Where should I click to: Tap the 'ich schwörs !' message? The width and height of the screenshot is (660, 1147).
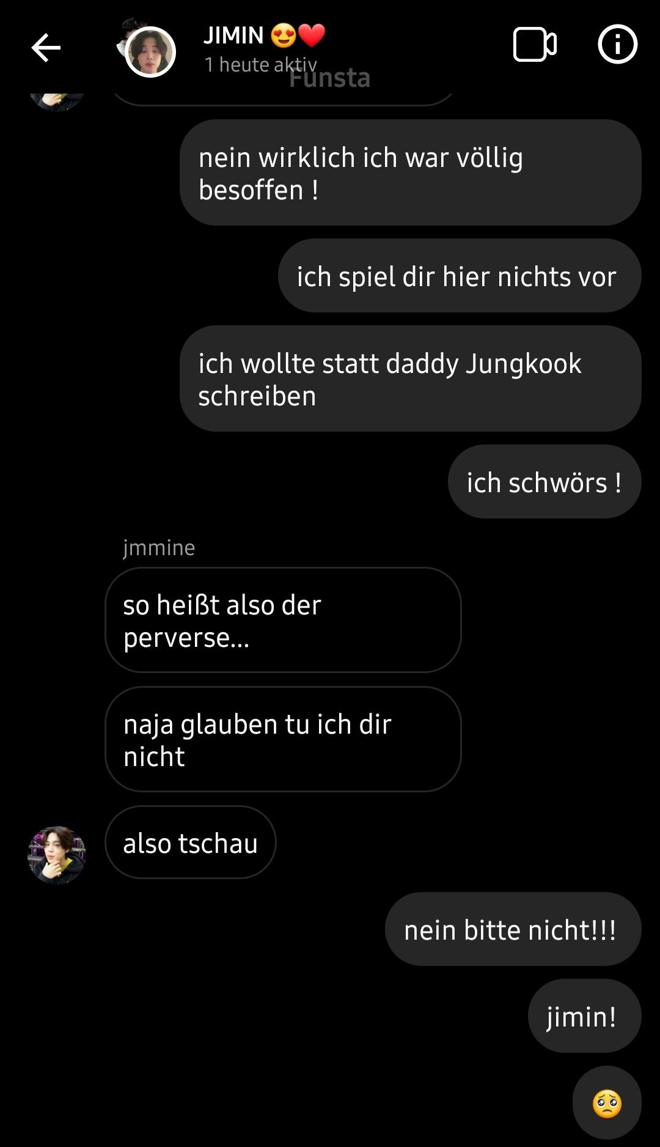click(x=544, y=482)
